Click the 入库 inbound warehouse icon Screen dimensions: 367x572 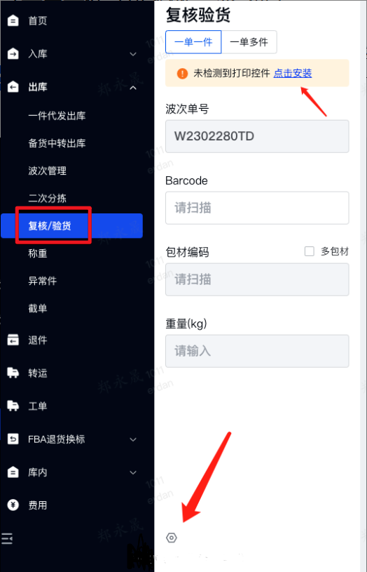point(13,53)
